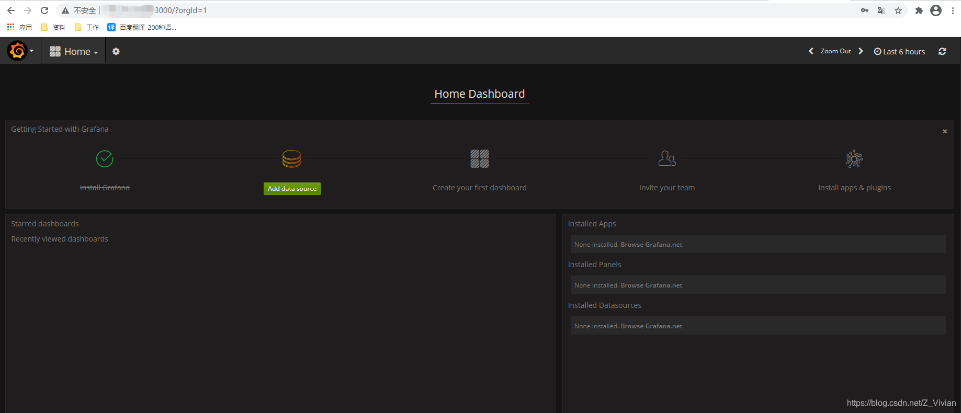Click the not-secure warning icon in address bar

pyautogui.click(x=65, y=10)
